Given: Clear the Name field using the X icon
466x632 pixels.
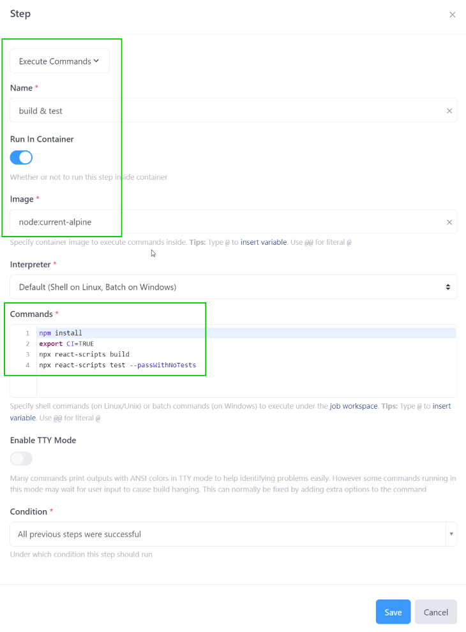Looking at the screenshot, I should click(449, 110).
